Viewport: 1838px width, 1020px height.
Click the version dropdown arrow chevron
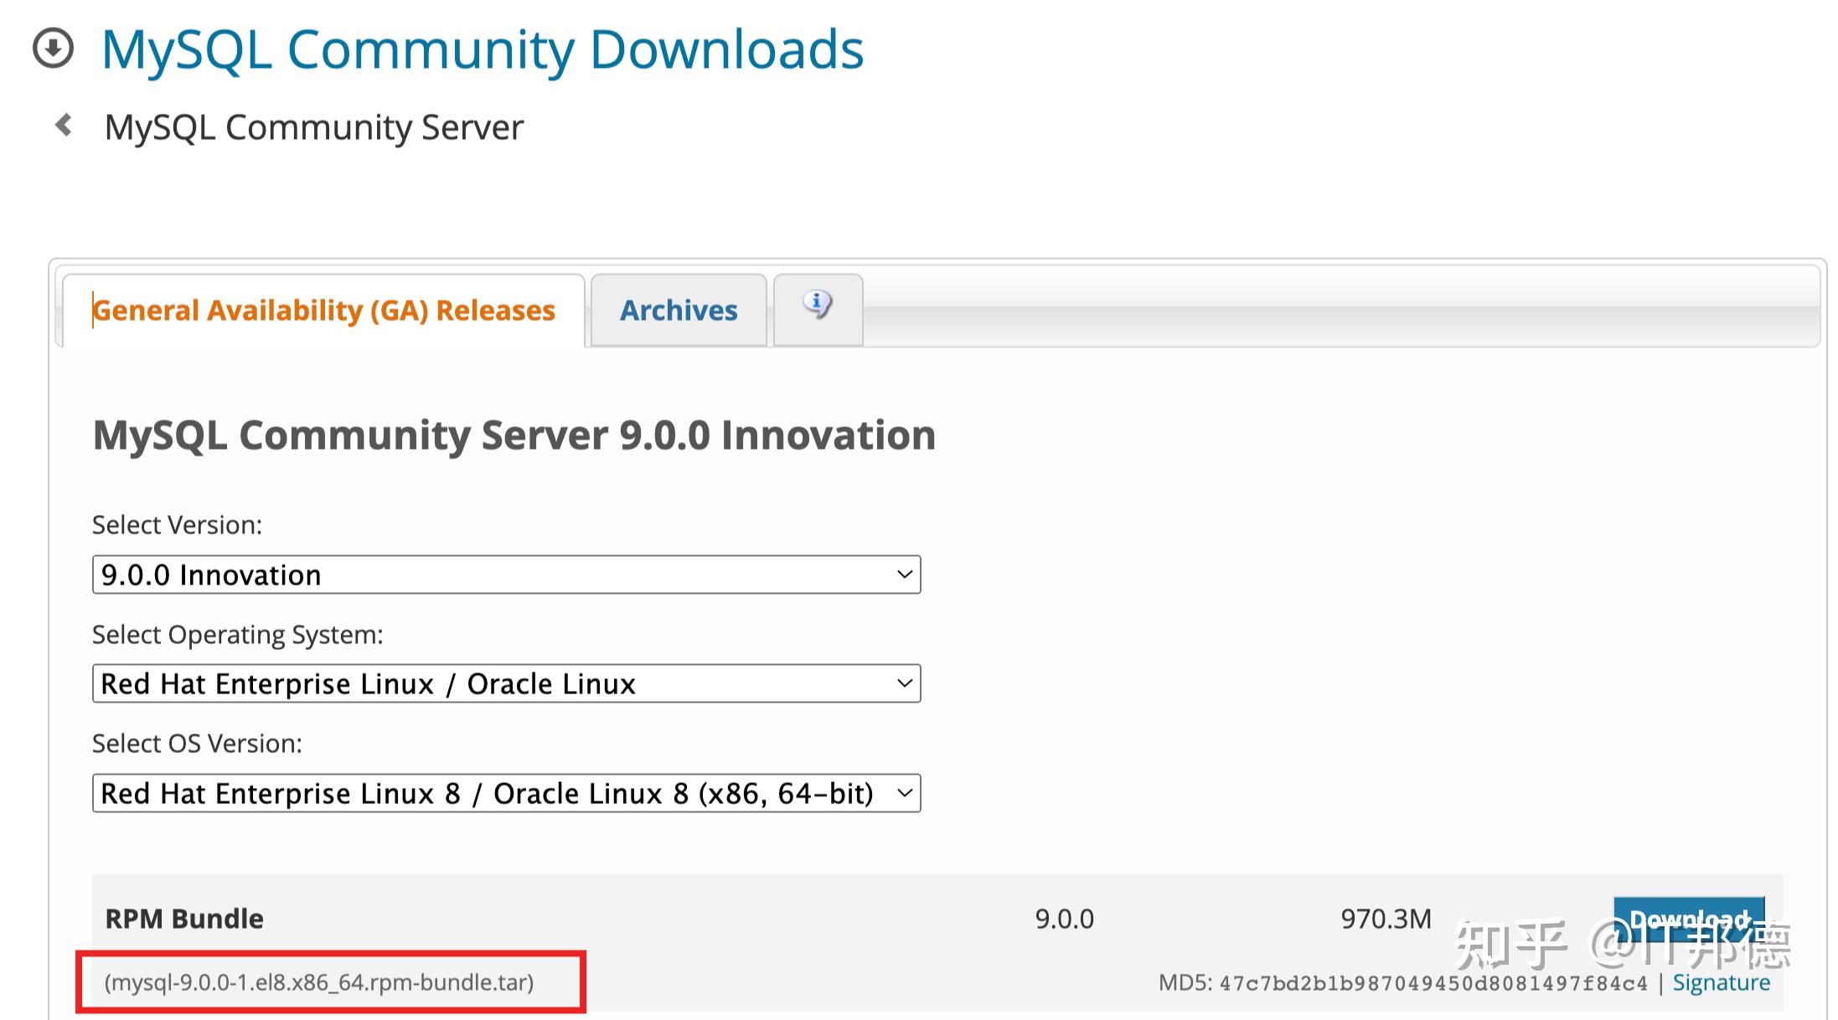pyautogui.click(x=904, y=574)
